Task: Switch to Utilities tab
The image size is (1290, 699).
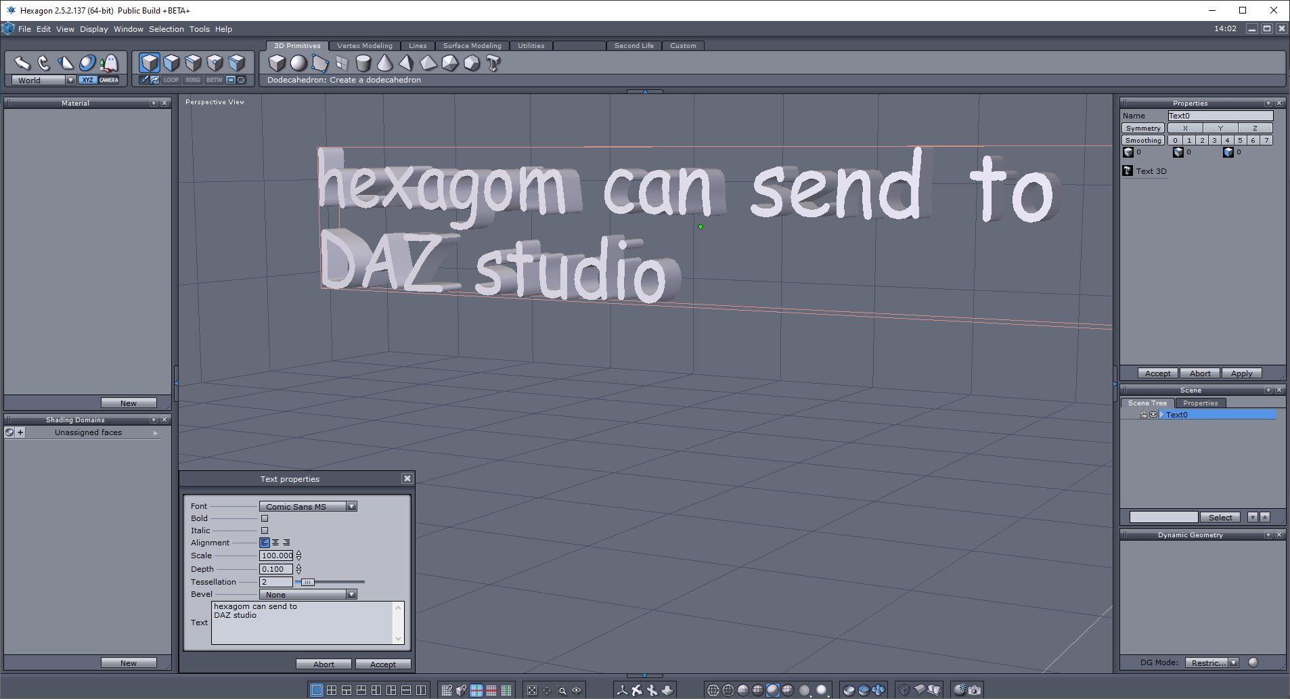Action: 531,45
